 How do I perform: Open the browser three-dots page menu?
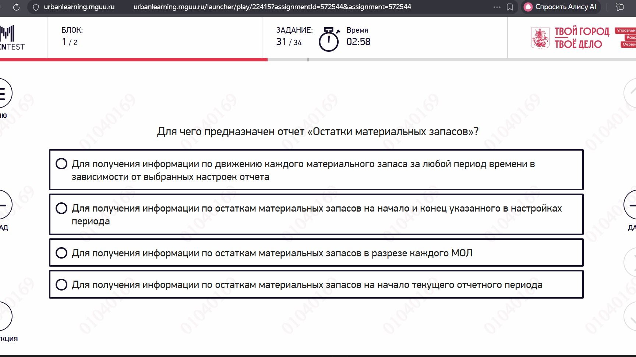pyautogui.click(x=497, y=7)
